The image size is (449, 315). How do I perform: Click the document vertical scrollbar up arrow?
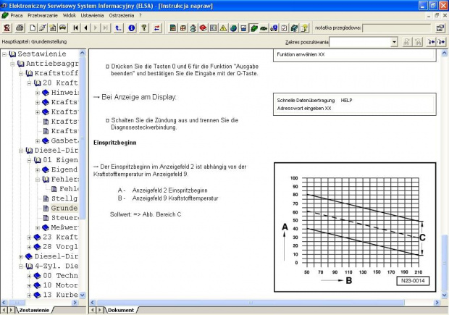tap(444, 54)
